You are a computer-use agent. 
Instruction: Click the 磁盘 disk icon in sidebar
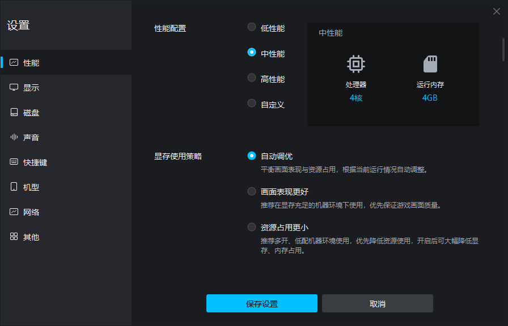tap(14, 112)
